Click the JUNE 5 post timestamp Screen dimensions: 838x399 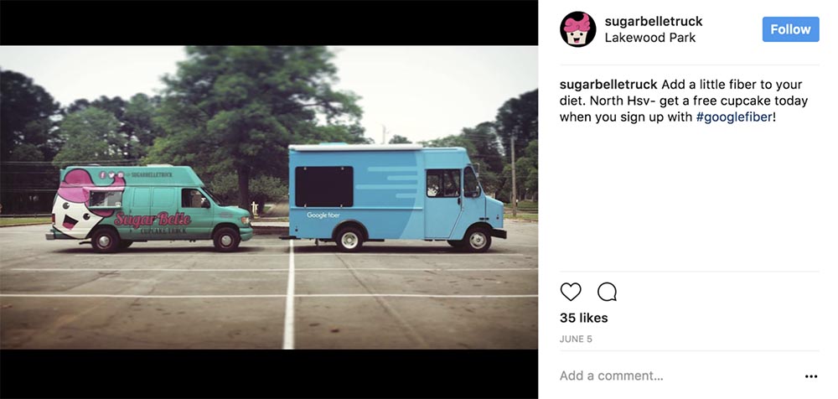point(576,339)
